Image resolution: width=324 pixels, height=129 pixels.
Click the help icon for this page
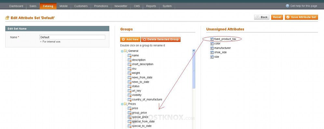point(288,6)
